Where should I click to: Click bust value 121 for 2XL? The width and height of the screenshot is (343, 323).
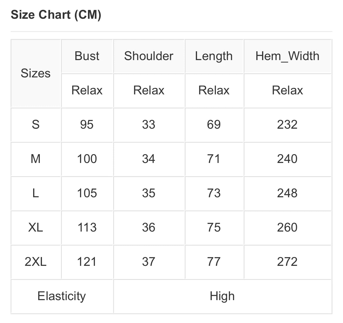click(x=87, y=262)
